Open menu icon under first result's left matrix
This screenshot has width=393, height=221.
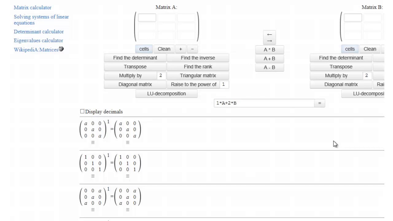coord(93,142)
